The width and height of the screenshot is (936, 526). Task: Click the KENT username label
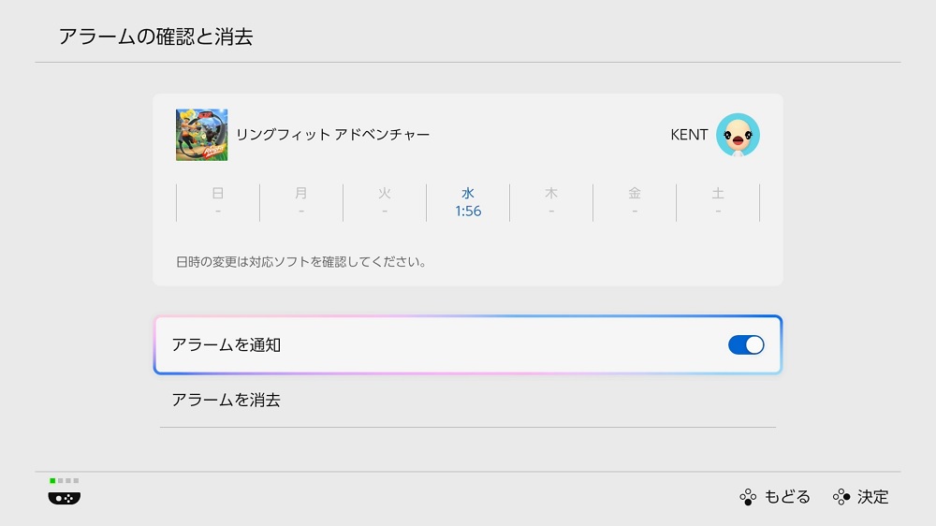pos(689,135)
